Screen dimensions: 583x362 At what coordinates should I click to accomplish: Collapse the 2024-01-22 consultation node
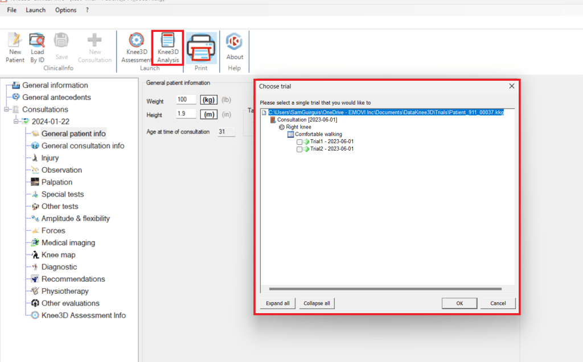coord(16,122)
